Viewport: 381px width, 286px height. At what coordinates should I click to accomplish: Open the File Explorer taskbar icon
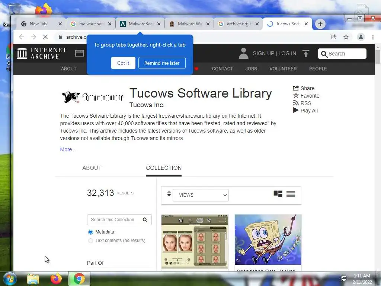pos(33,279)
